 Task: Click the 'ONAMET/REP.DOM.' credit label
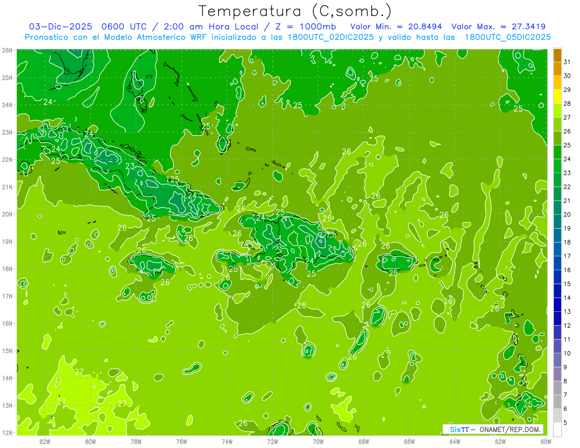click(x=510, y=429)
